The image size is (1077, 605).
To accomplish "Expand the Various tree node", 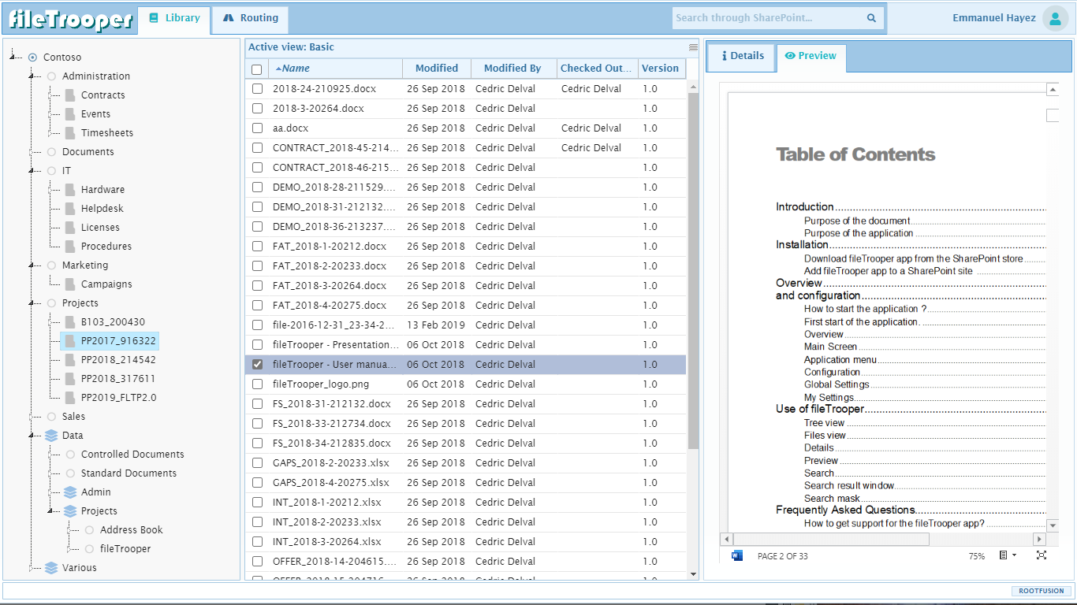I will 31,568.
